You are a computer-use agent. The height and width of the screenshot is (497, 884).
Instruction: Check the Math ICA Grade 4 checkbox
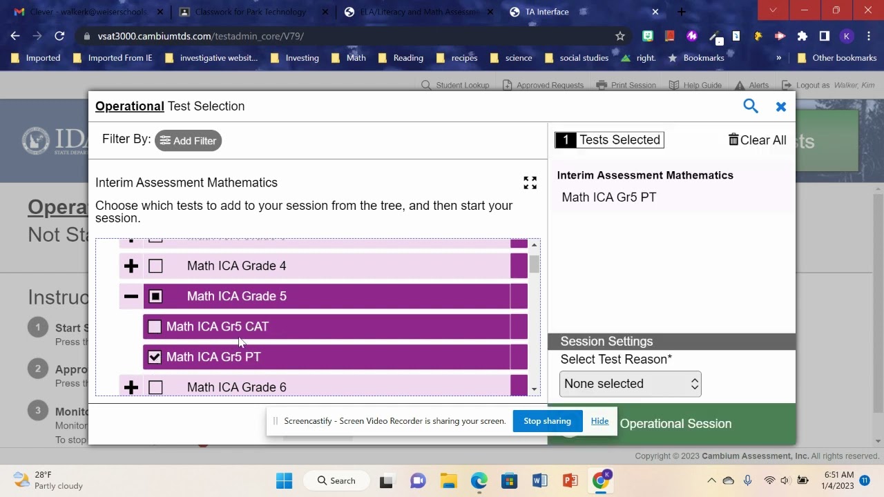[155, 266]
